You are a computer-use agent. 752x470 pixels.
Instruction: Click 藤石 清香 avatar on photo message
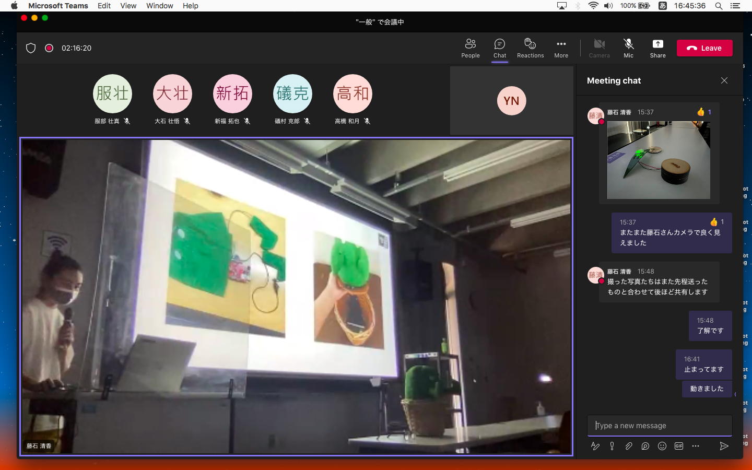click(x=596, y=115)
